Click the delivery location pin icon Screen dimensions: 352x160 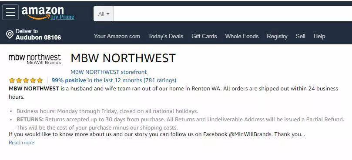[x=10, y=34]
